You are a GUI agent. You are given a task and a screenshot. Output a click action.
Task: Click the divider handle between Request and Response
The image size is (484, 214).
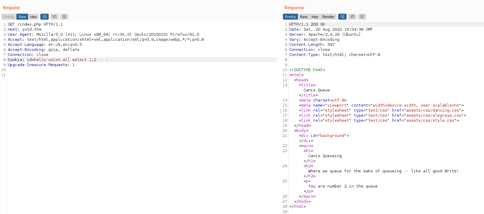coord(281,111)
